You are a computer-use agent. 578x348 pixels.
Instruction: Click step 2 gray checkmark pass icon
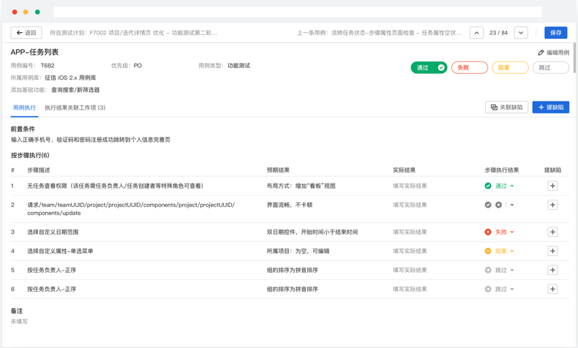[x=488, y=205]
